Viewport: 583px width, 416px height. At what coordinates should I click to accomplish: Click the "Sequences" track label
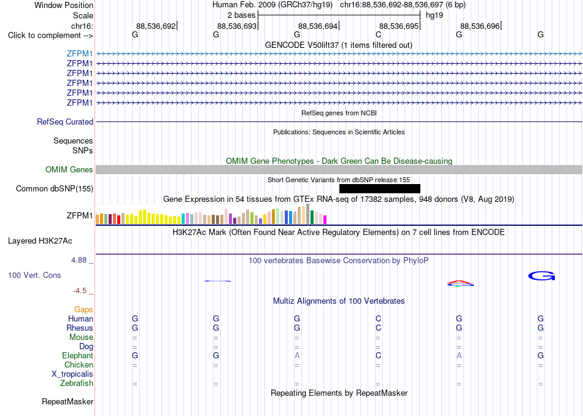[73, 141]
